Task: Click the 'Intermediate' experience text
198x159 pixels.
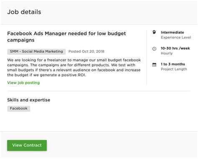Action: tap(173, 33)
